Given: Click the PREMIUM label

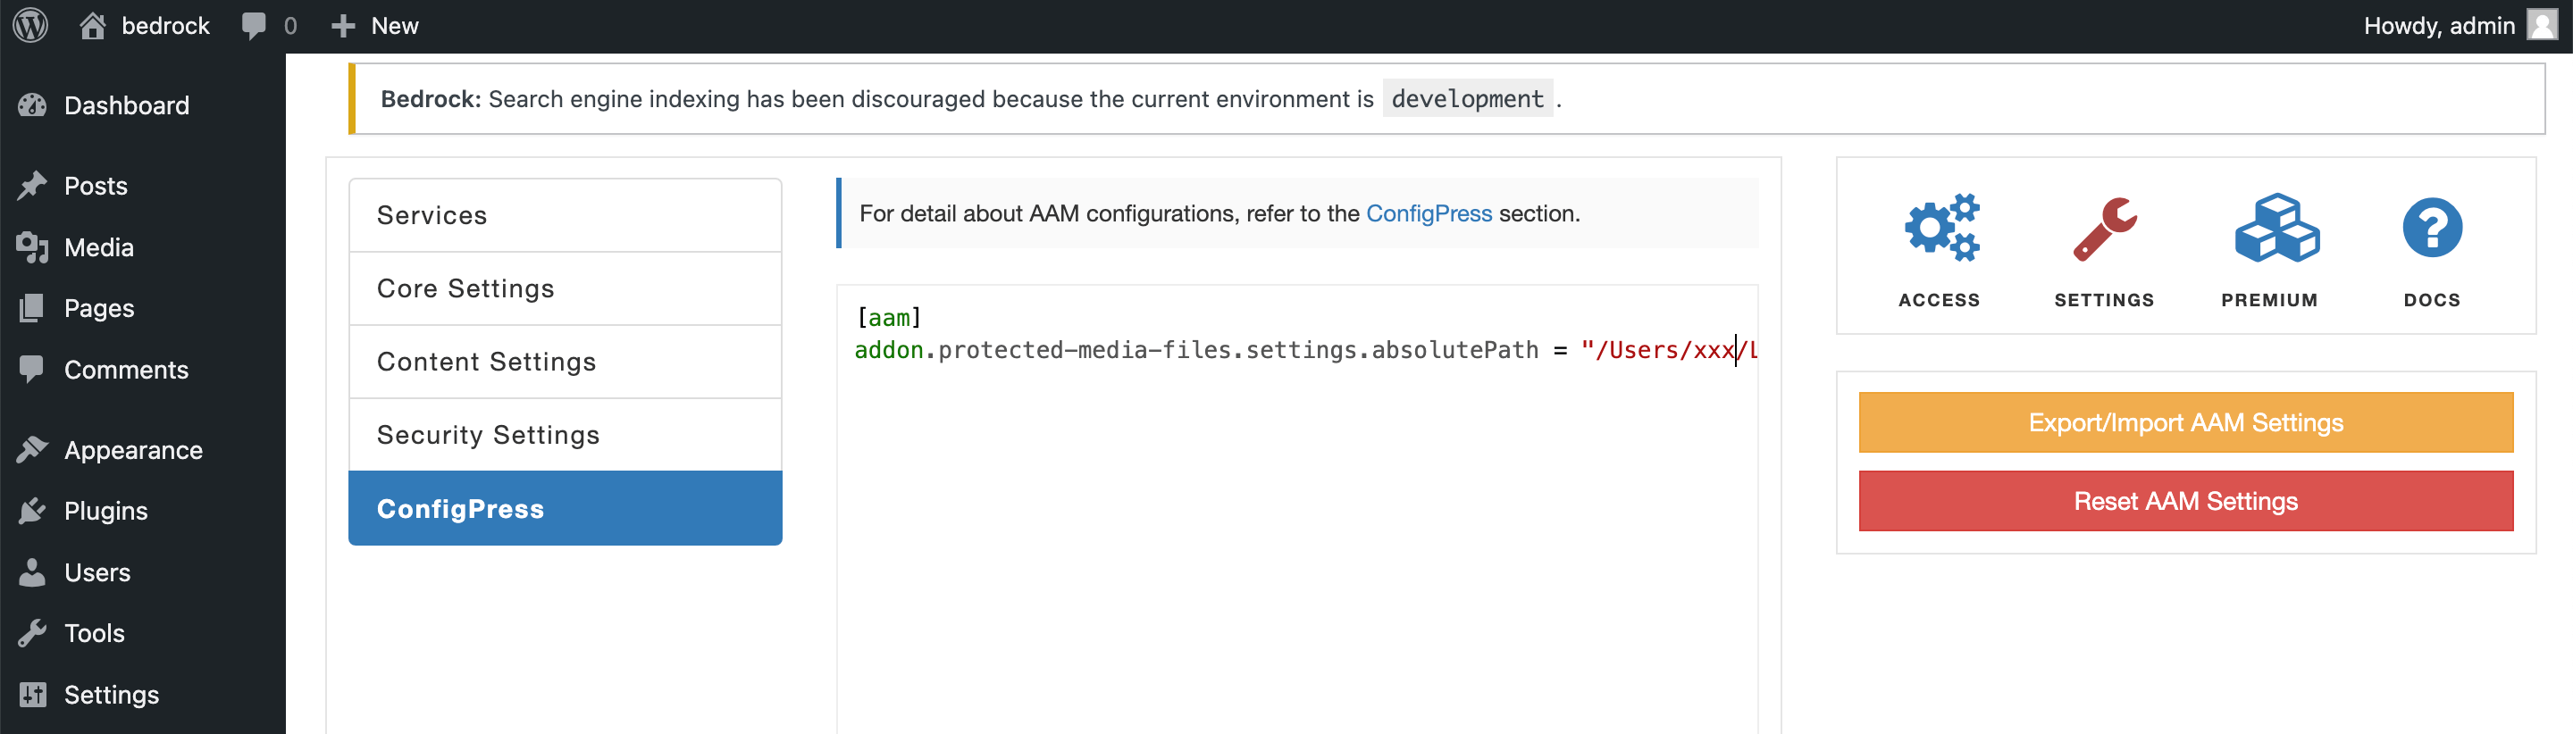Looking at the screenshot, I should (2269, 300).
